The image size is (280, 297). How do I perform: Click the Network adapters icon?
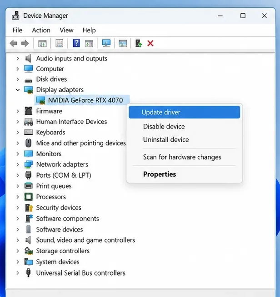pyautogui.click(x=29, y=164)
